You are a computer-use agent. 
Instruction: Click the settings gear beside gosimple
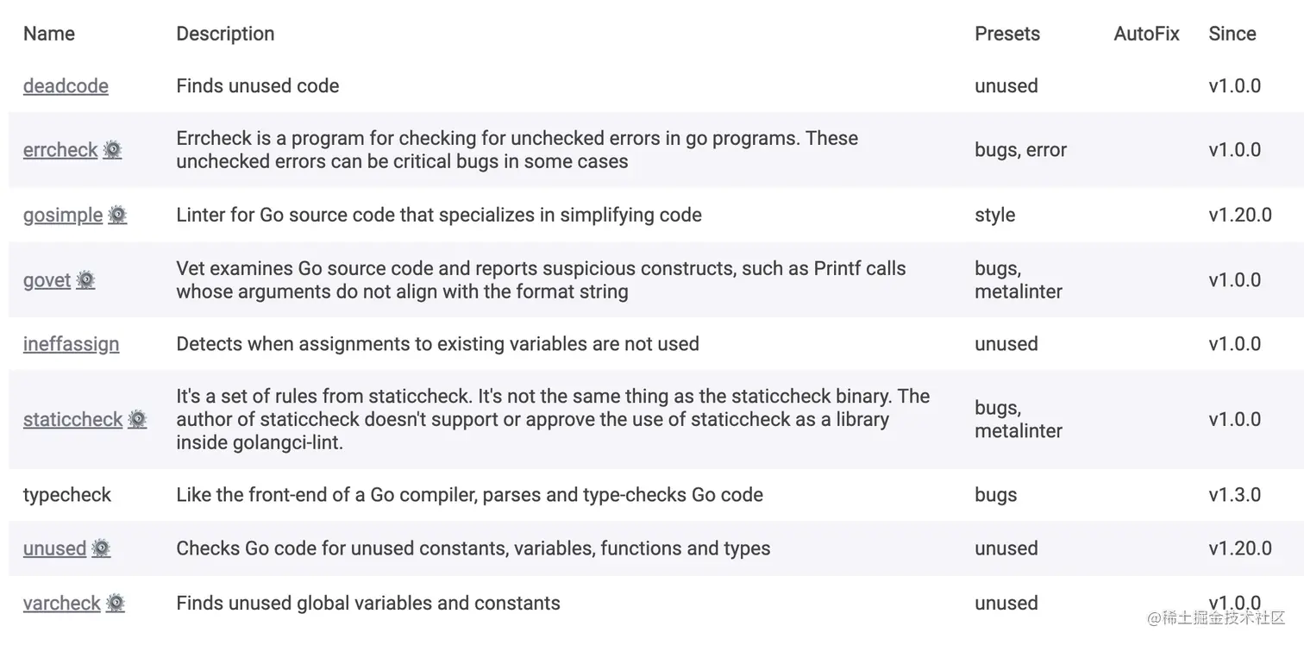tap(117, 215)
